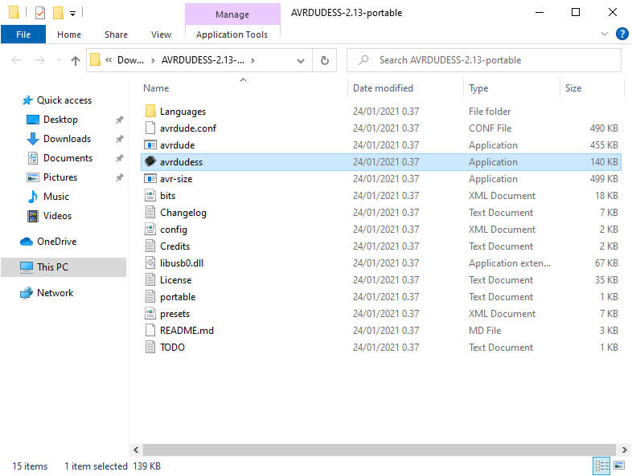Viewport: 632px width, 476px height.
Task: Open the File menu tab
Action: tap(23, 35)
